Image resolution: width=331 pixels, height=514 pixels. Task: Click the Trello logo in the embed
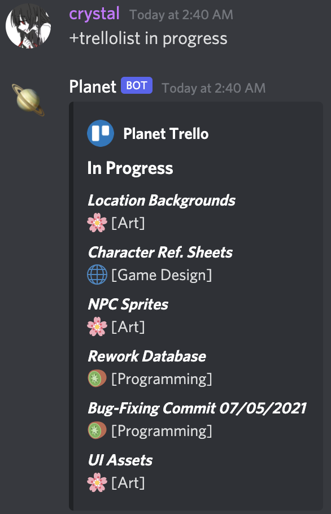pyautogui.click(x=100, y=134)
